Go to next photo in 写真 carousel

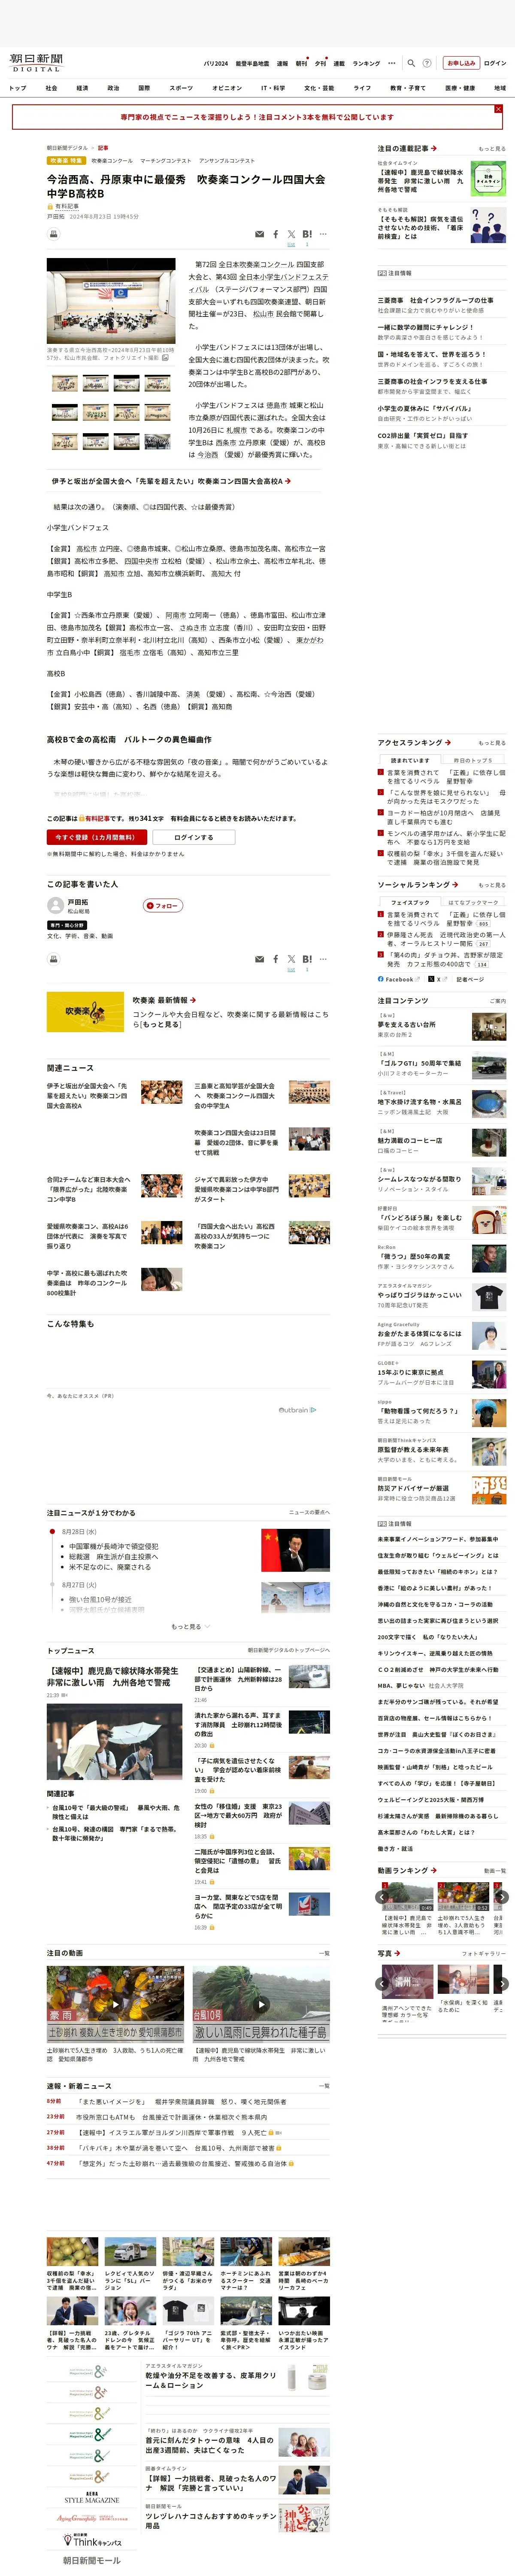point(502,1984)
